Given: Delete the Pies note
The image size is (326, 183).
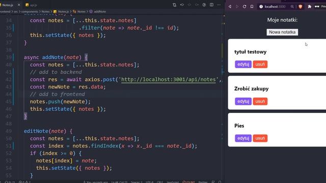Looking at the screenshot, I should [x=260, y=138].
